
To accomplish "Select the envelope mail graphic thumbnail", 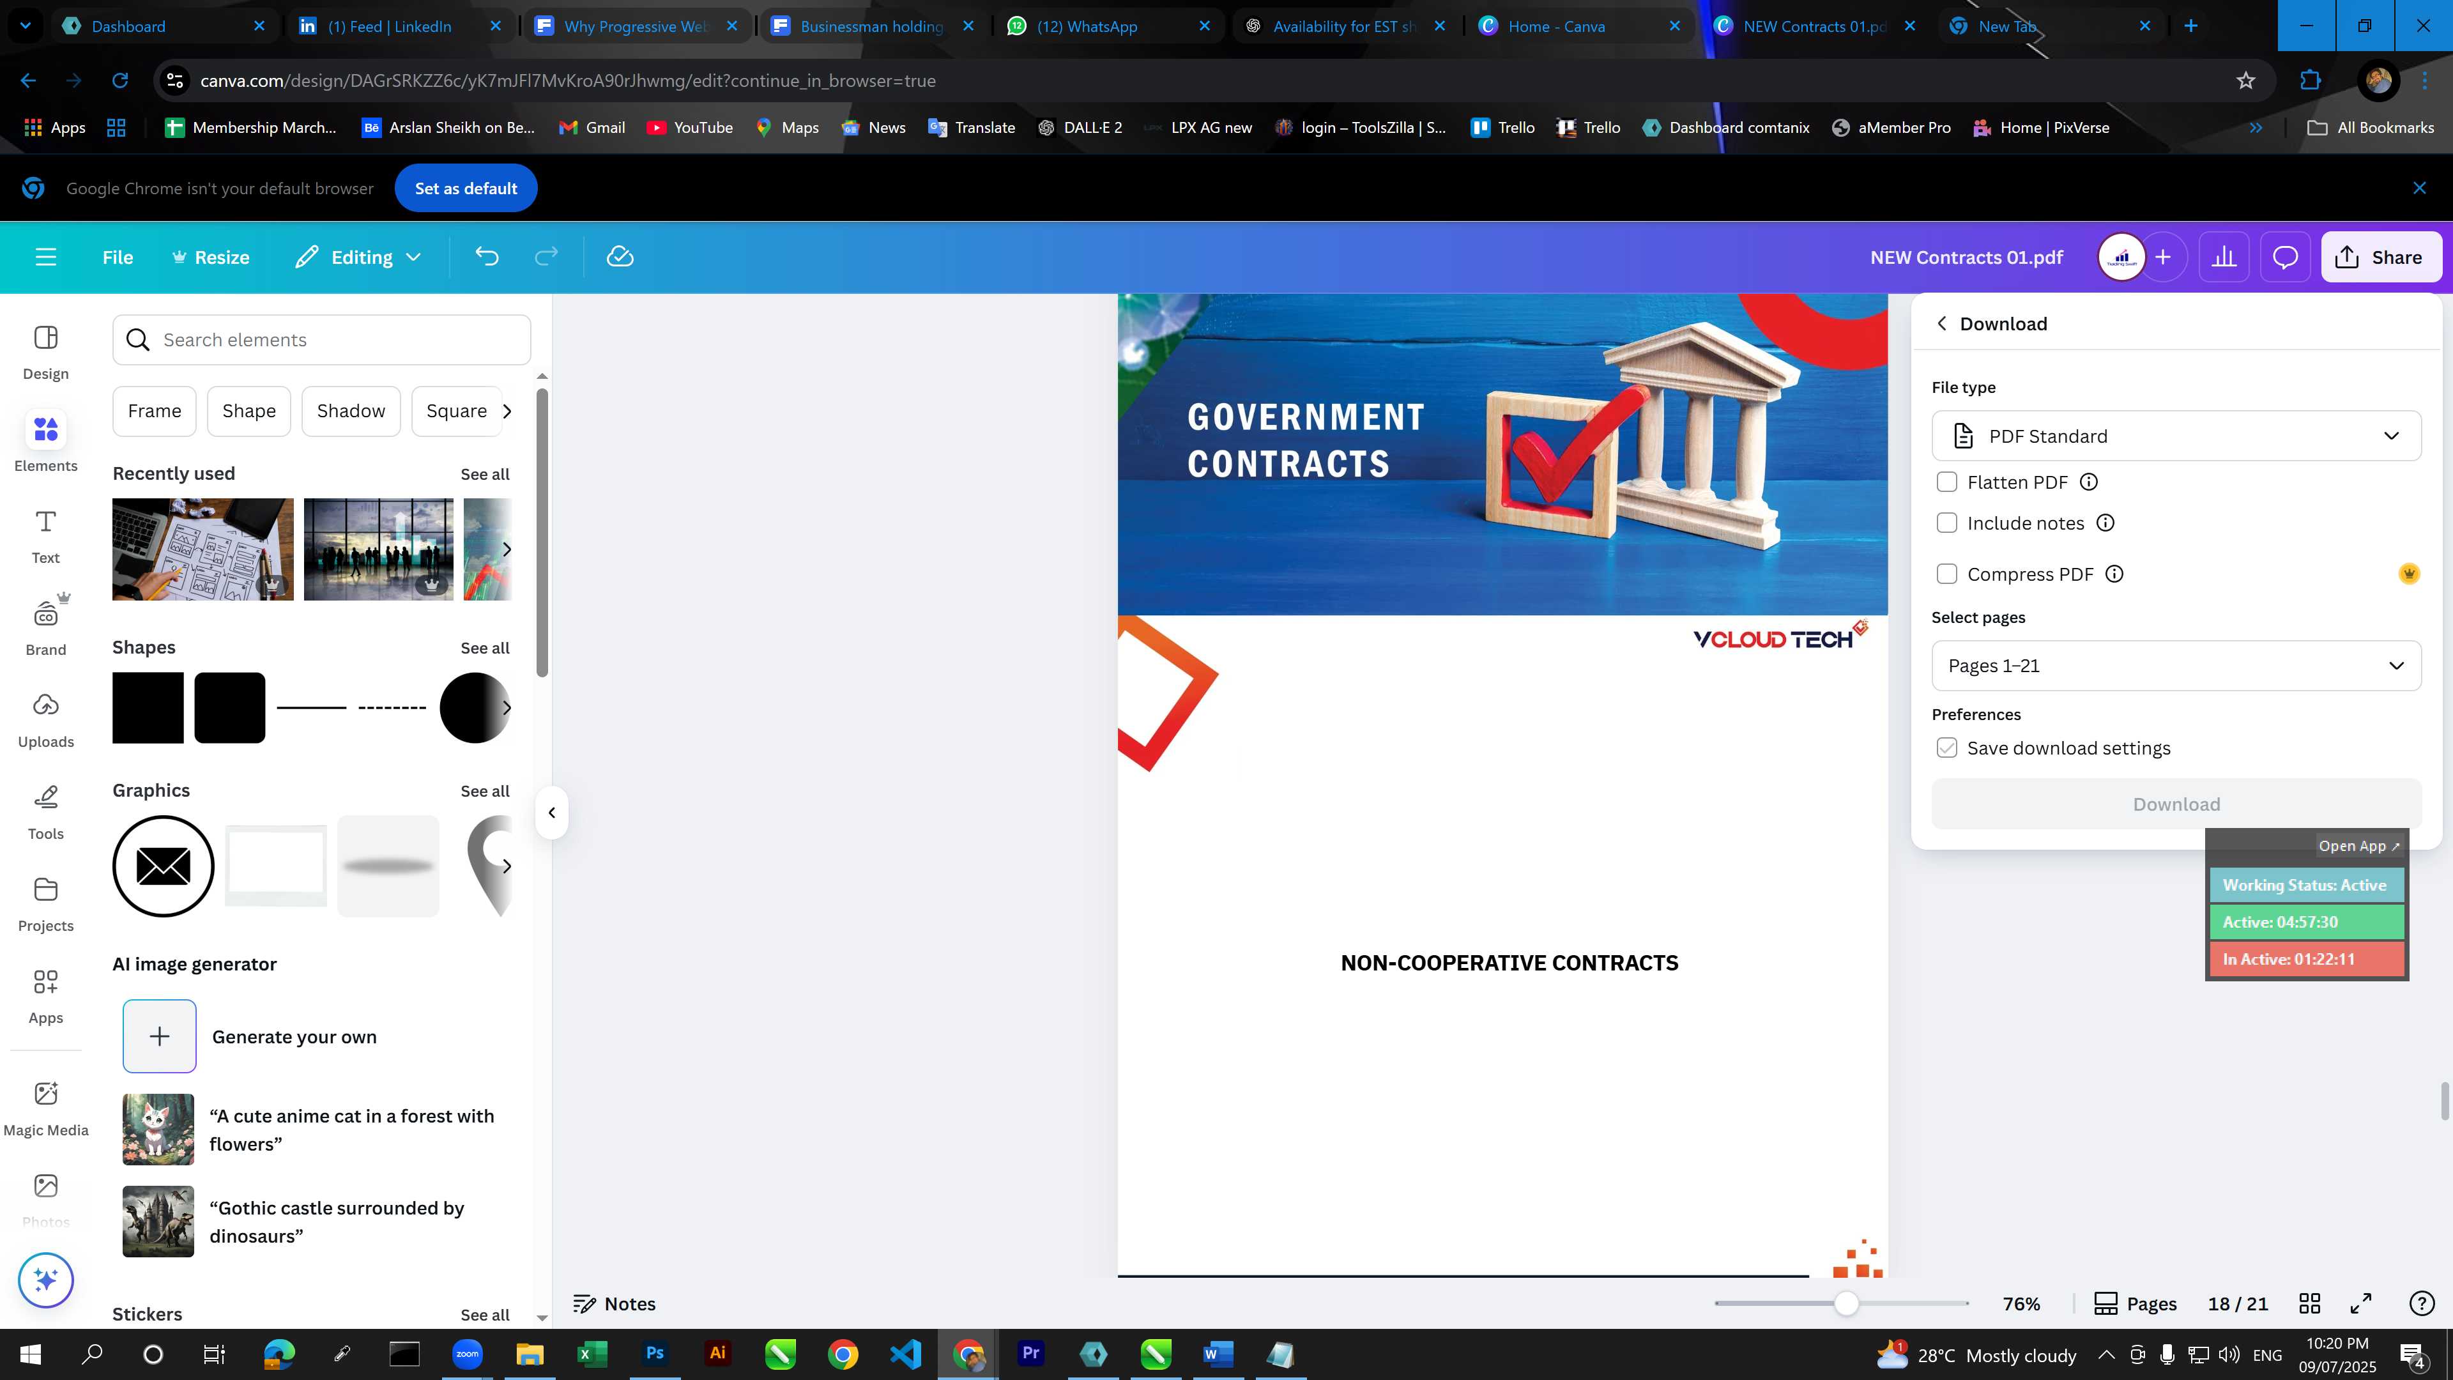I will 163,867.
